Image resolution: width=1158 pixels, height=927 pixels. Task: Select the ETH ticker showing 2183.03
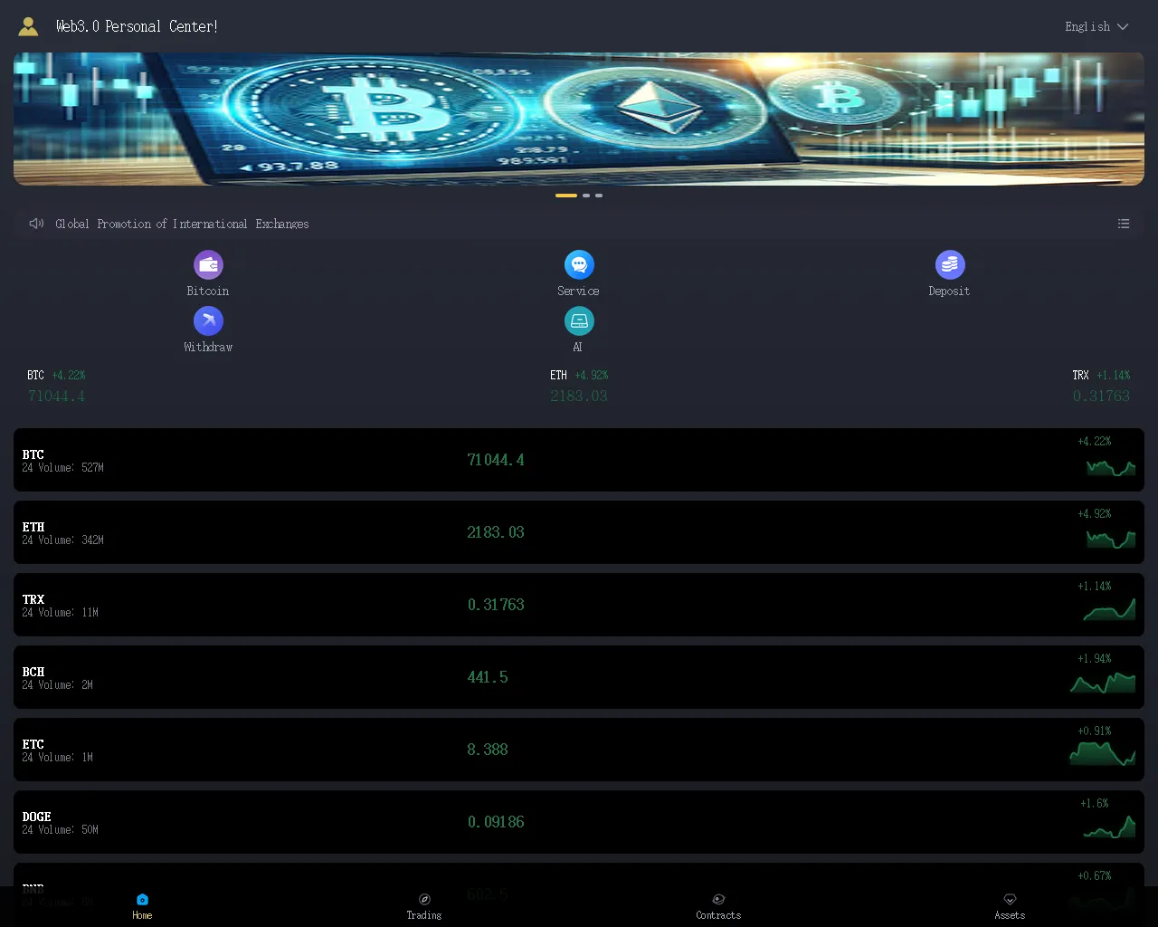coord(579,386)
